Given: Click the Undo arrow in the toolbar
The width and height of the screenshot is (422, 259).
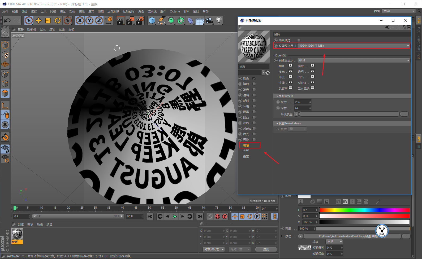Looking at the screenshot, I should tap(7, 20).
